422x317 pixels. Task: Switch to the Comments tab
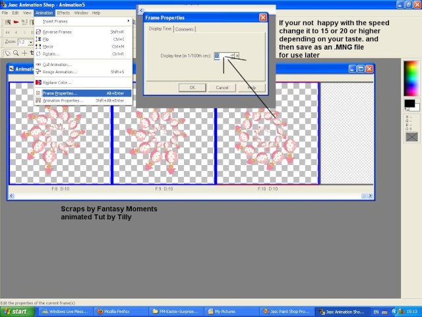[185, 29]
